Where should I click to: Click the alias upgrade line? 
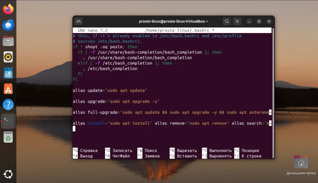tap(116, 101)
